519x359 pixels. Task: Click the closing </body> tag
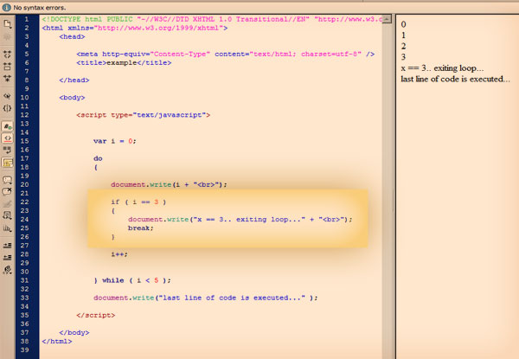(74, 332)
